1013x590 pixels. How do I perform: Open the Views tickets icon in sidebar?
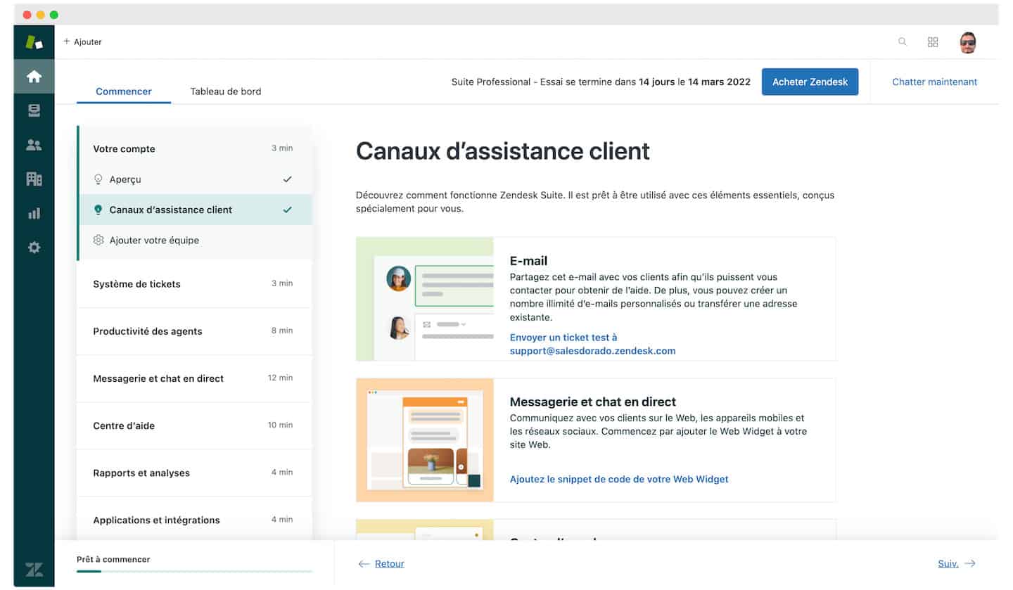(x=34, y=110)
